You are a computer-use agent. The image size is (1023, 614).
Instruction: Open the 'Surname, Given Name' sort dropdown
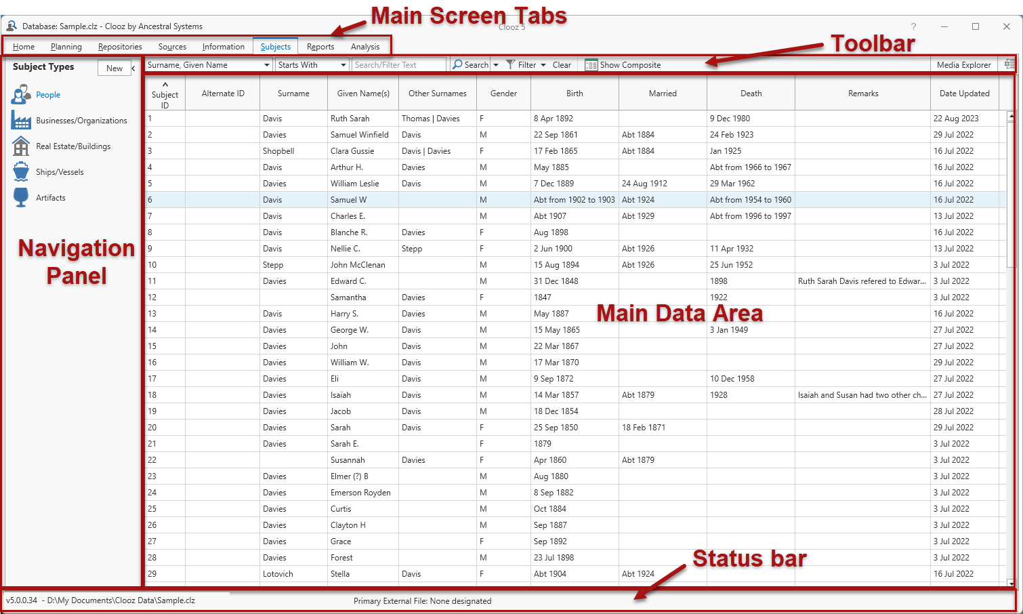coord(267,65)
